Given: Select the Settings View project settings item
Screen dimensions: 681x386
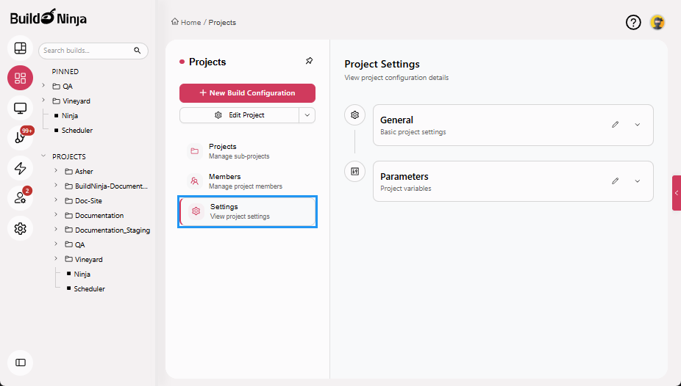Looking at the screenshot, I should click(x=247, y=211).
